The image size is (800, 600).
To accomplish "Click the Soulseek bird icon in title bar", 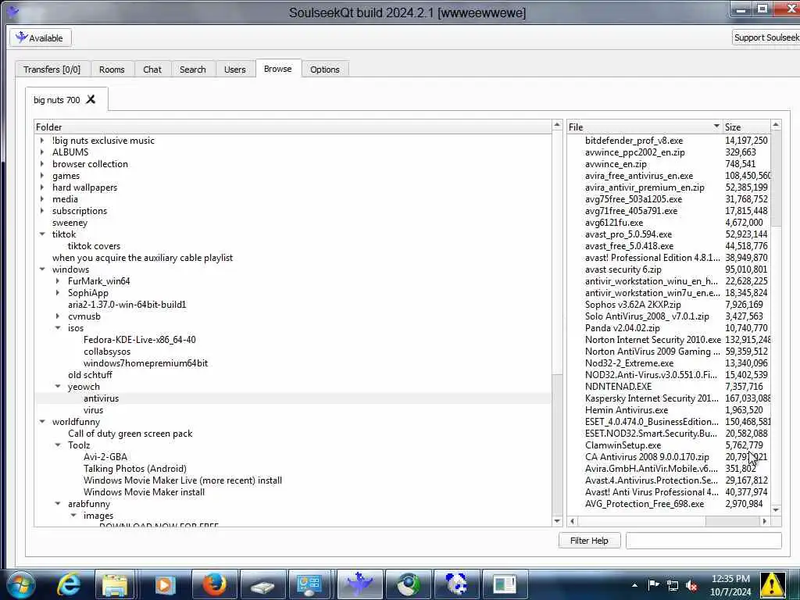I will (12, 12).
